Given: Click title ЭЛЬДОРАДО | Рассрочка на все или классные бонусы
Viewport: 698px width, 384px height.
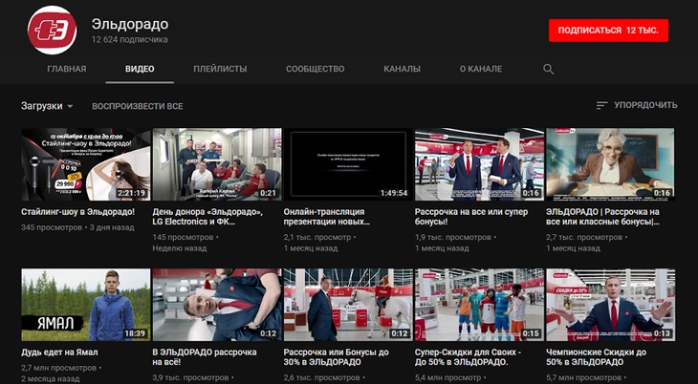Looking at the screenshot, I should (603, 217).
